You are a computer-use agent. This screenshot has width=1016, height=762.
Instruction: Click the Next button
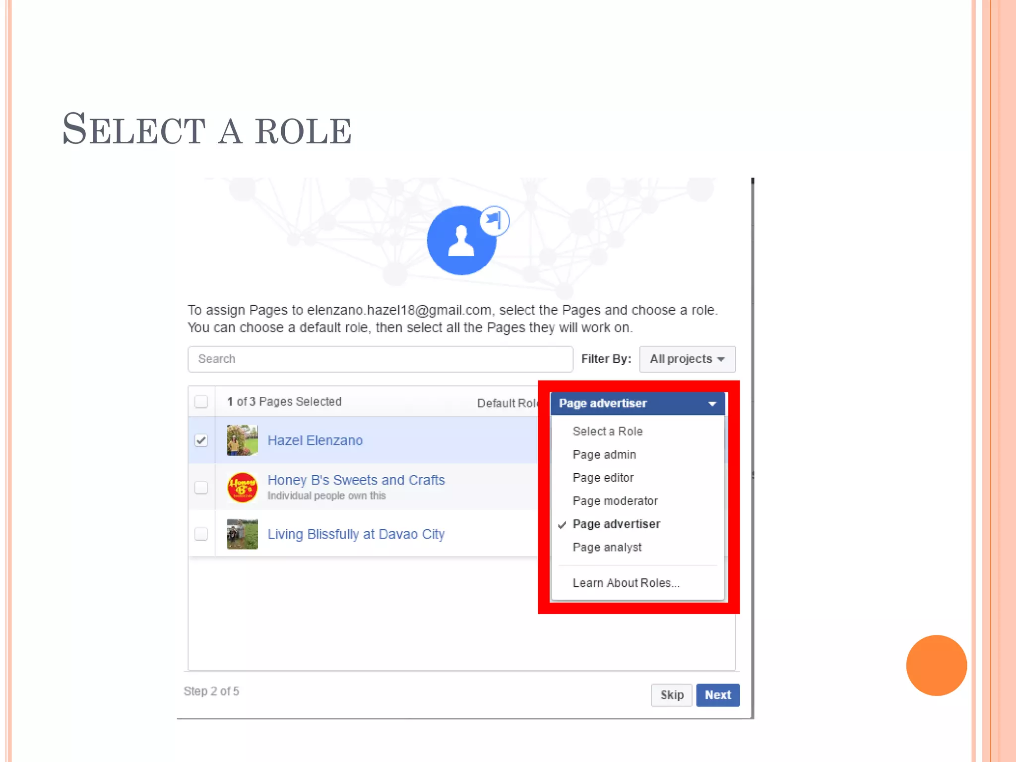[x=718, y=695]
